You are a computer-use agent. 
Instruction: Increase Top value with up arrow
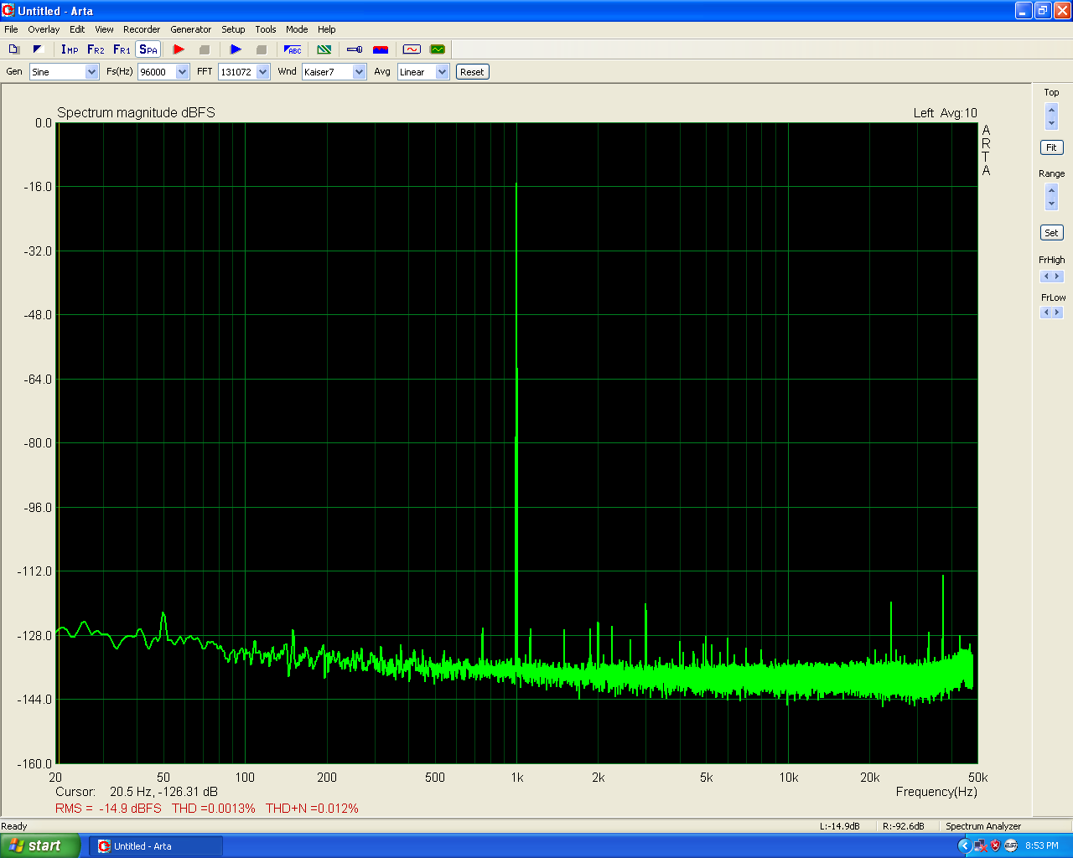pos(1051,109)
